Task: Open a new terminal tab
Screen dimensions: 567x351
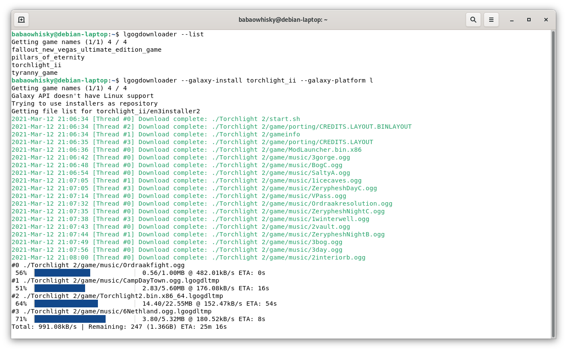Action: point(21,20)
